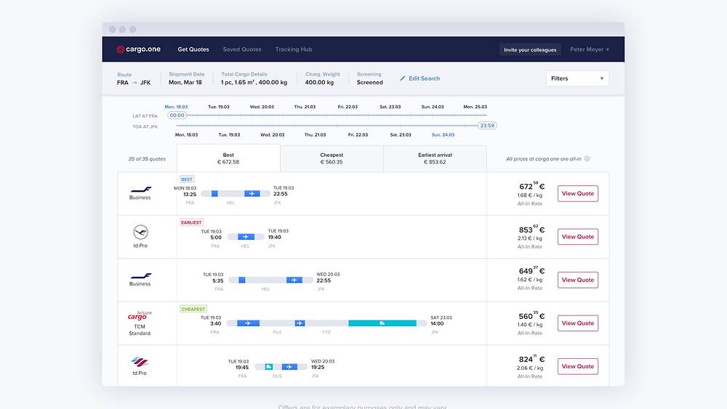The image size is (727, 409).
Task: Go to the Tracking Hub page
Action: 294,49
